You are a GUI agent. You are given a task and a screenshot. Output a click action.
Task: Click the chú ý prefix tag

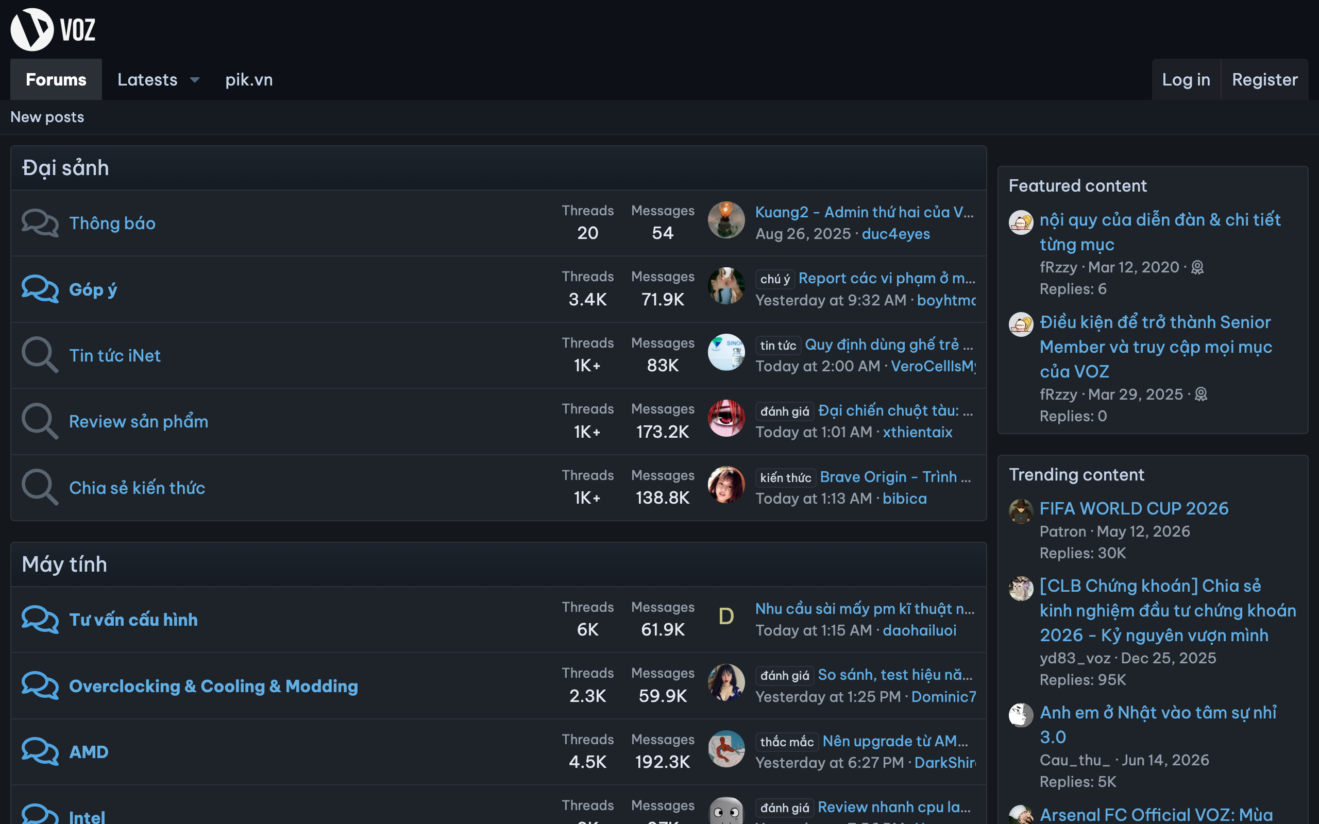(x=775, y=279)
